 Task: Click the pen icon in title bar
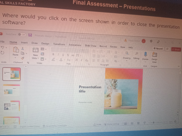click(158, 42)
